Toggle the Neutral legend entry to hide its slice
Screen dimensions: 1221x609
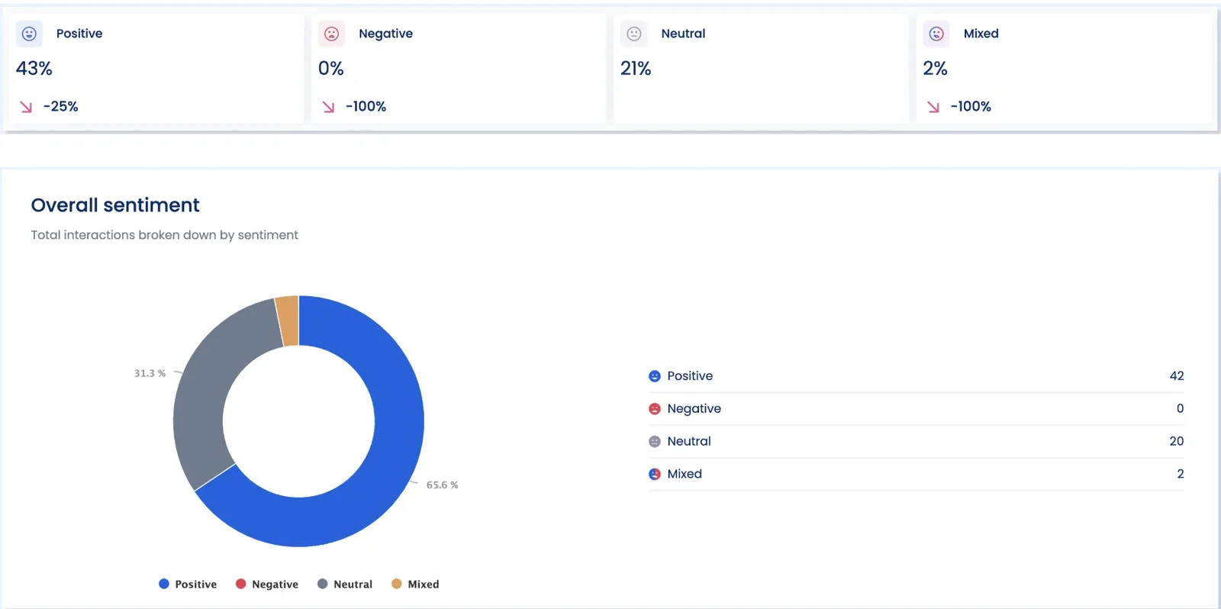point(345,584)
